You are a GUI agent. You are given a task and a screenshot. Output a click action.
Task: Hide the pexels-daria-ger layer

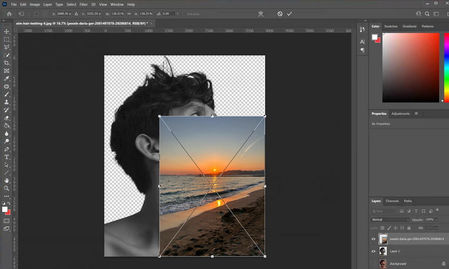(x=373, y=239)
